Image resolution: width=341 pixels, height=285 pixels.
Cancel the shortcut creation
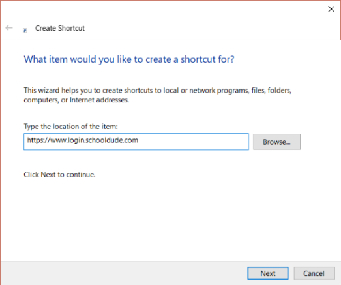click(314, 273)
